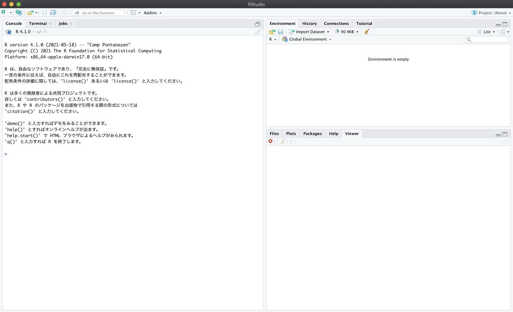Open the Tutorial tab

364,23
